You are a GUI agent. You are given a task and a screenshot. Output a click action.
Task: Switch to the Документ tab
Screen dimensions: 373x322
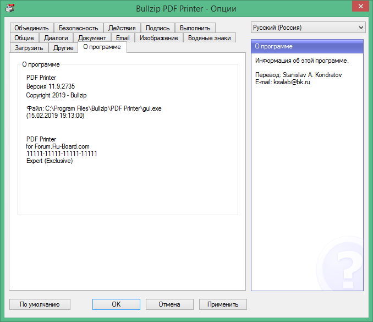92,38
